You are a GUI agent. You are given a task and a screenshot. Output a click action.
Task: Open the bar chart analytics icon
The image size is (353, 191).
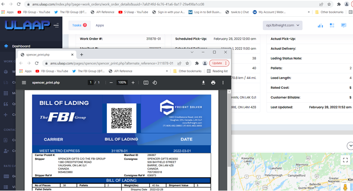click(x=320, y=26)
